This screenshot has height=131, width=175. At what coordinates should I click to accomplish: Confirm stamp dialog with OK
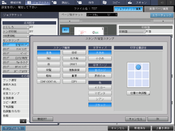pos(158,119)
